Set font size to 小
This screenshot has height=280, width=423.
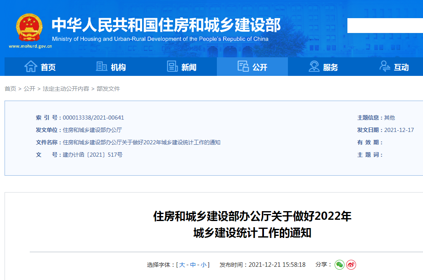[203, 265]
